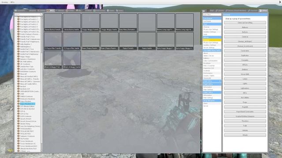Spawn Mommy Long Legs Friendly NPC
The width and height of the screenshot is (282, 158).
coord(166,22)
